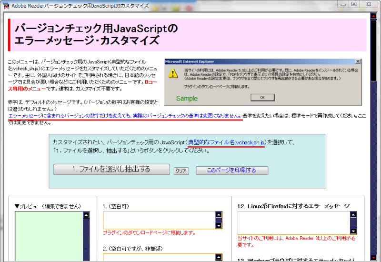Click the heading '12. Linux系Firefoxに対するエラーメッセージ'
The height and width of the screenshot is (262, 381).
coord(293,206)
